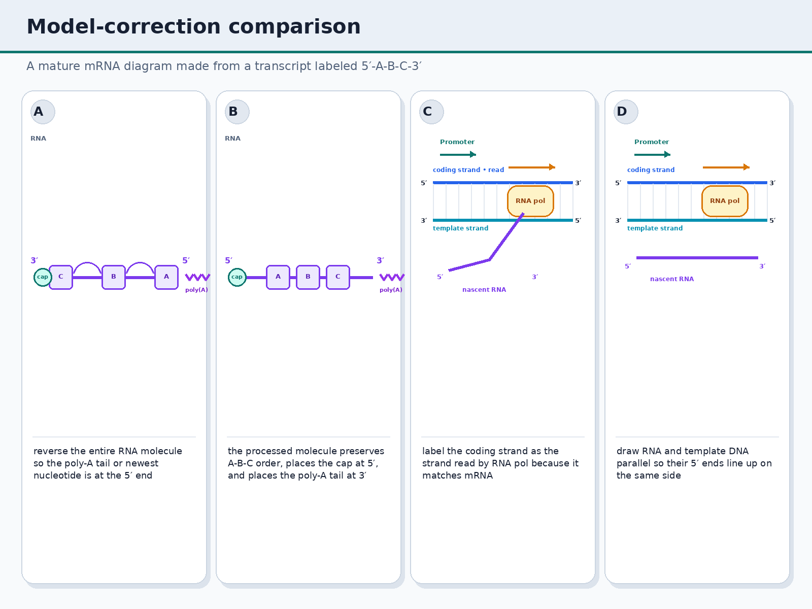The height and width of the screenshot is (609, 812).
Task: Select the option B circle badge
Action: point(237,112)
